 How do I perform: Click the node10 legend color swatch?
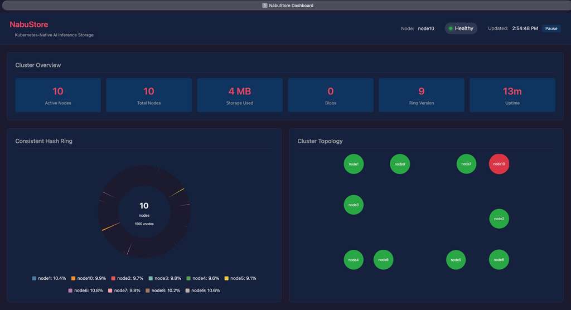(73, 278)
